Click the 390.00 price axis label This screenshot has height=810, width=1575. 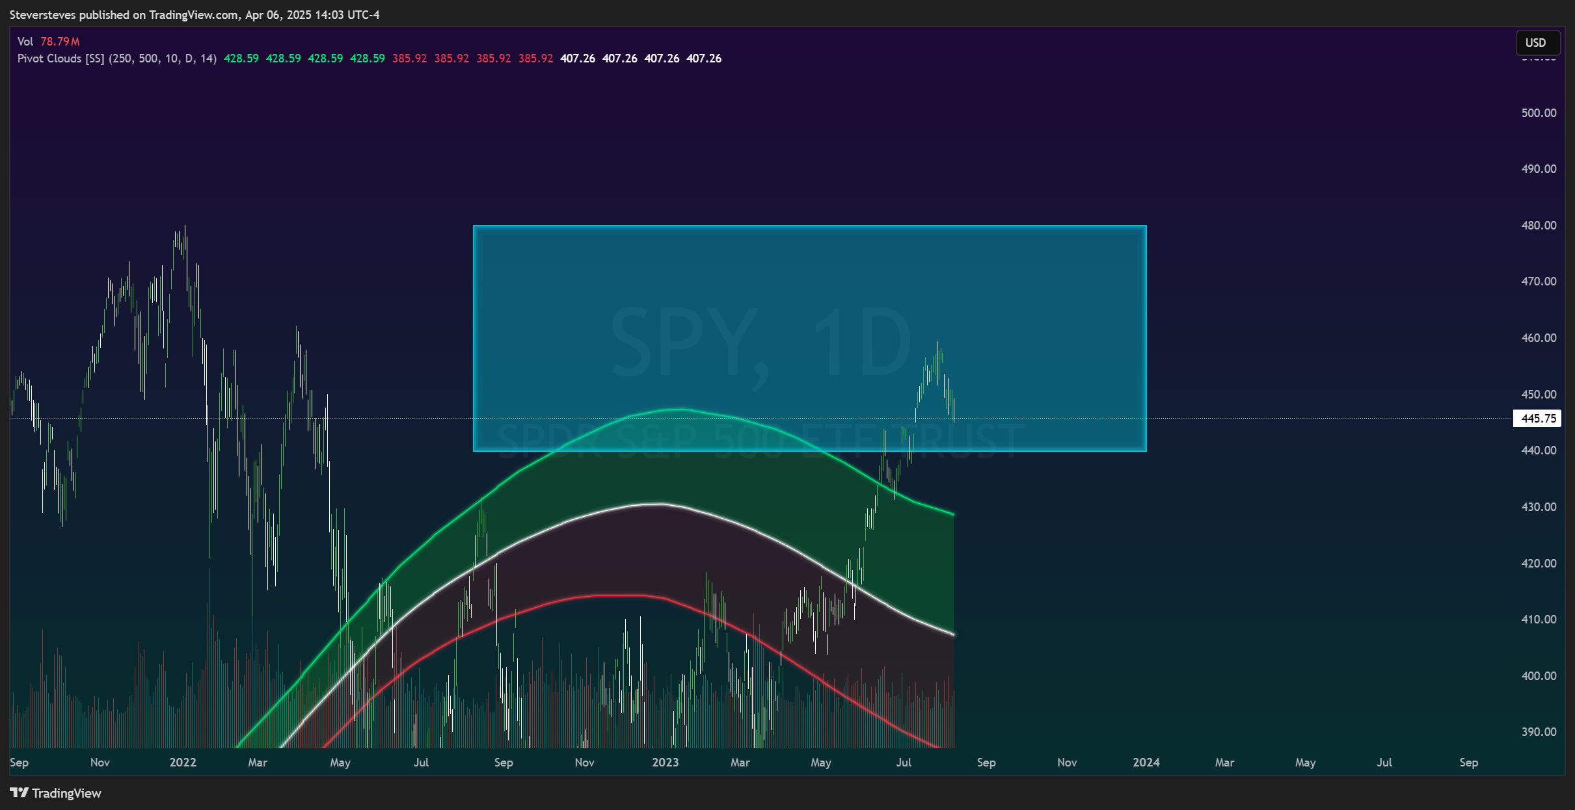pos(1539,732)
